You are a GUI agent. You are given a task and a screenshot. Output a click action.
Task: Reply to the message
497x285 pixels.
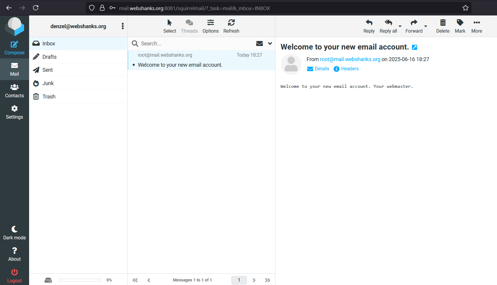[369, 26]
